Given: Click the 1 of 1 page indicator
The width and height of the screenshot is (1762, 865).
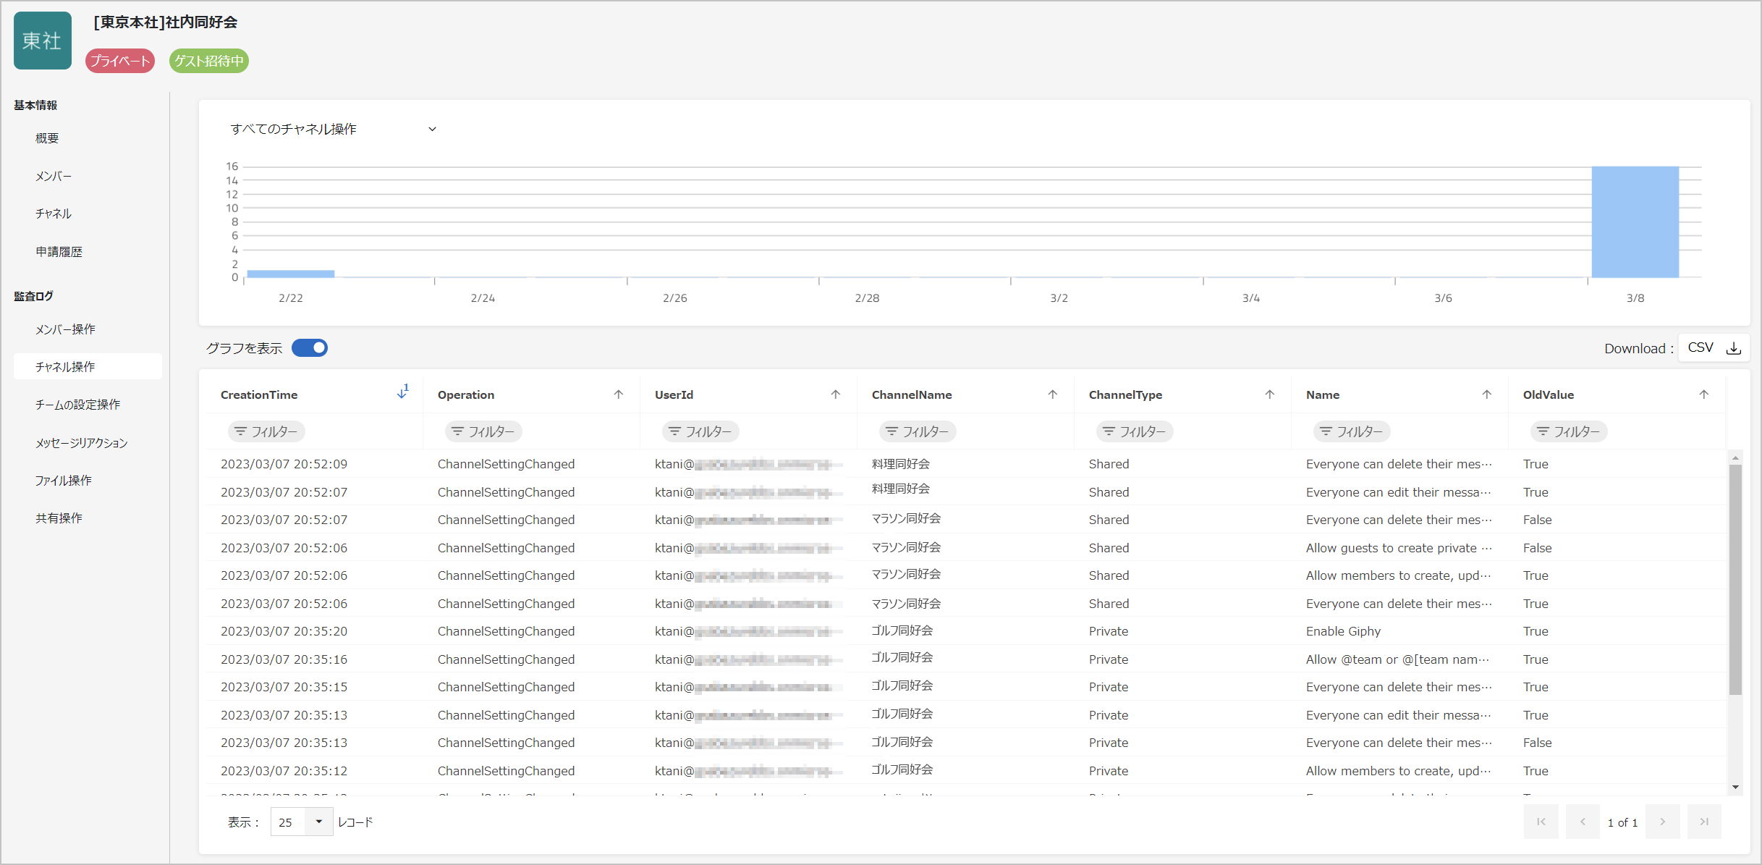Looking at the screenshot, I should coord(1622,822).
